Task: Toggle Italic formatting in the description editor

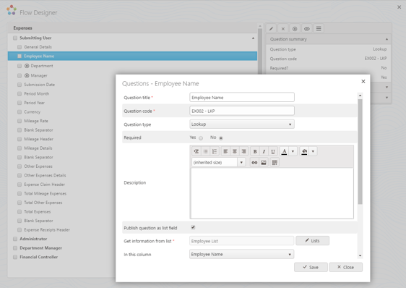Action: (264, 151)
